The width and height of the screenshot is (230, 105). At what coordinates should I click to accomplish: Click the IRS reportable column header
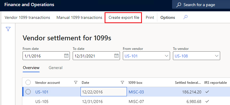pyautogui.click(x=216, y=83)
